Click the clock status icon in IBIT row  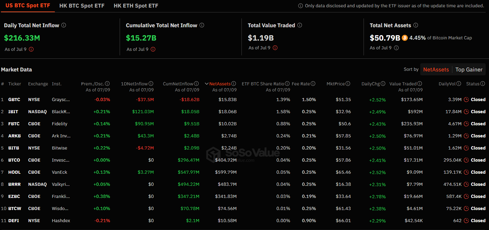[x=466, y=112]
